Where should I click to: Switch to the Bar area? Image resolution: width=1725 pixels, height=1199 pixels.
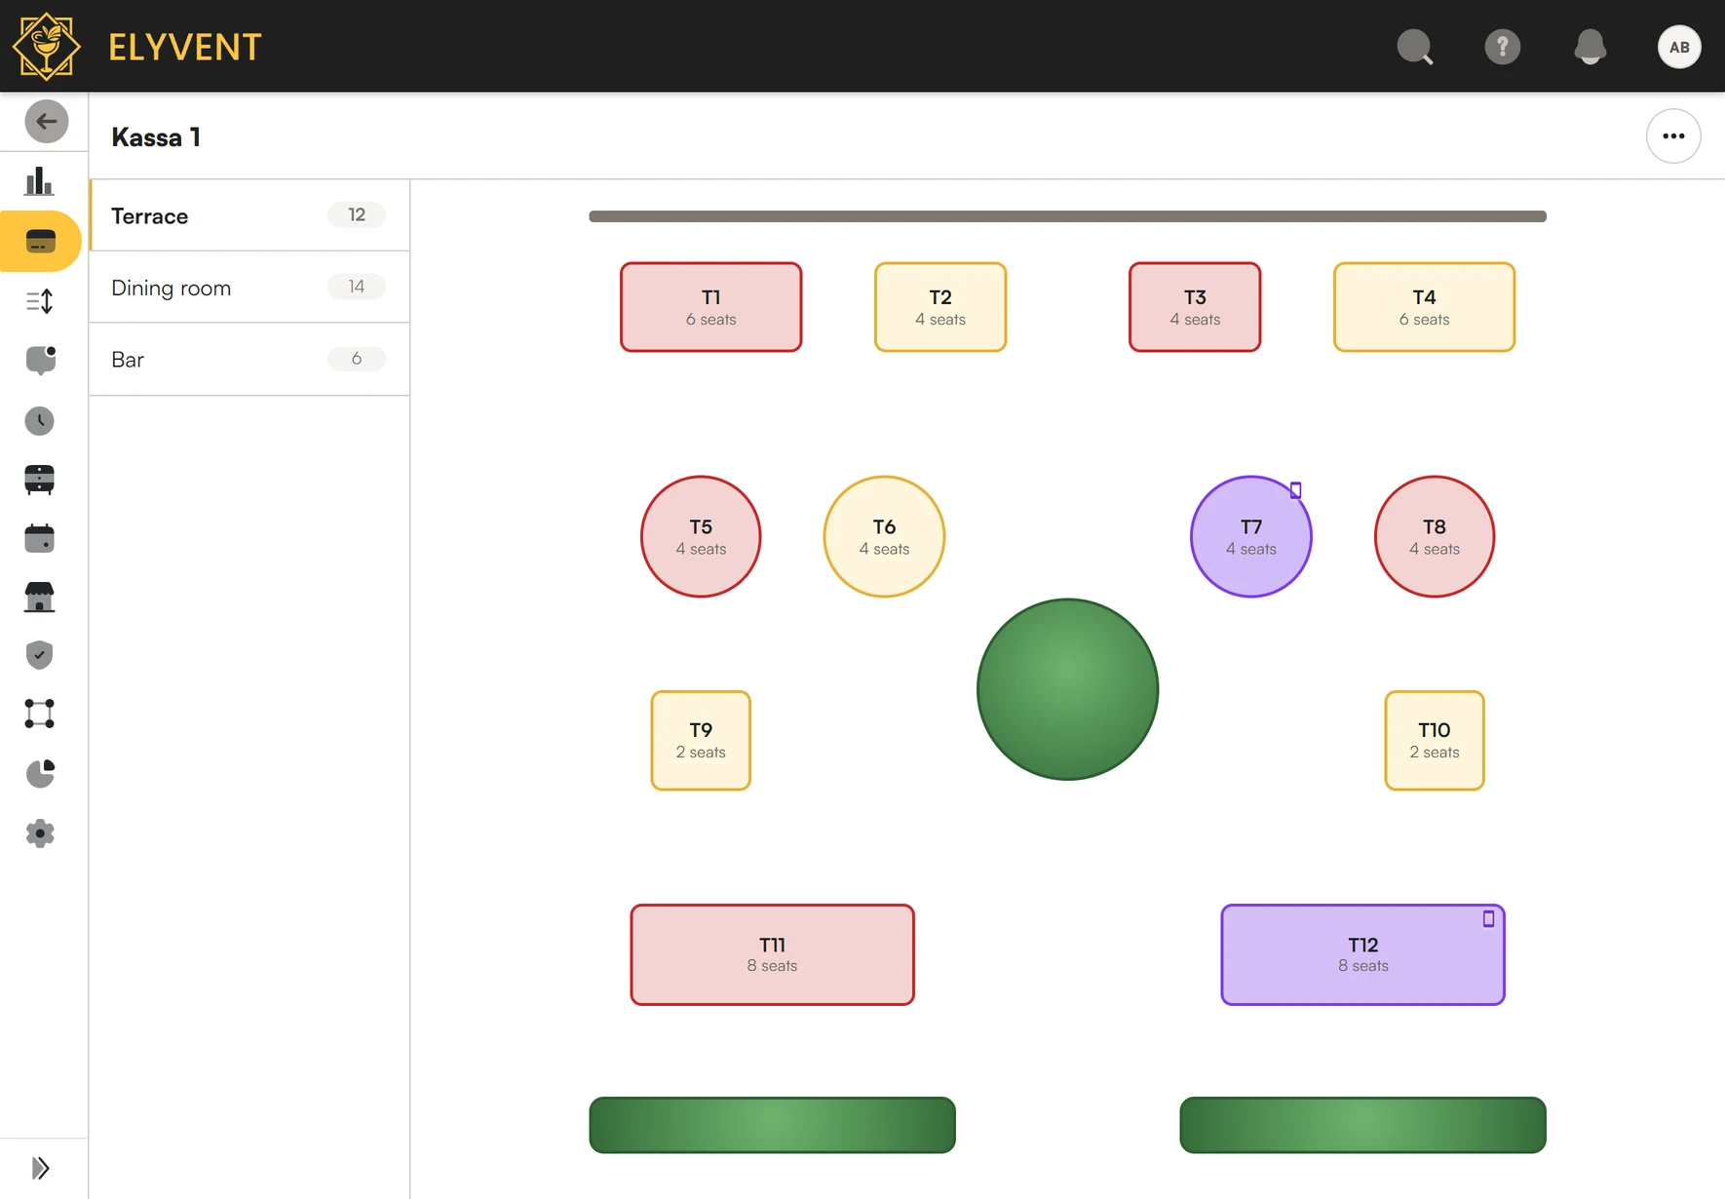pyautogui.click(x=249, y=360)
